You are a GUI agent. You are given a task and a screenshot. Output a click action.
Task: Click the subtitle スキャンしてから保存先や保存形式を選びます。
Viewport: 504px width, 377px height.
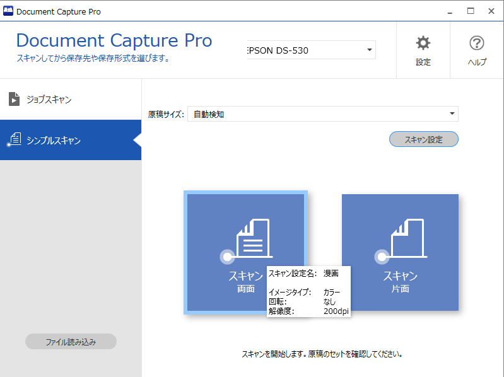[93, 59]
